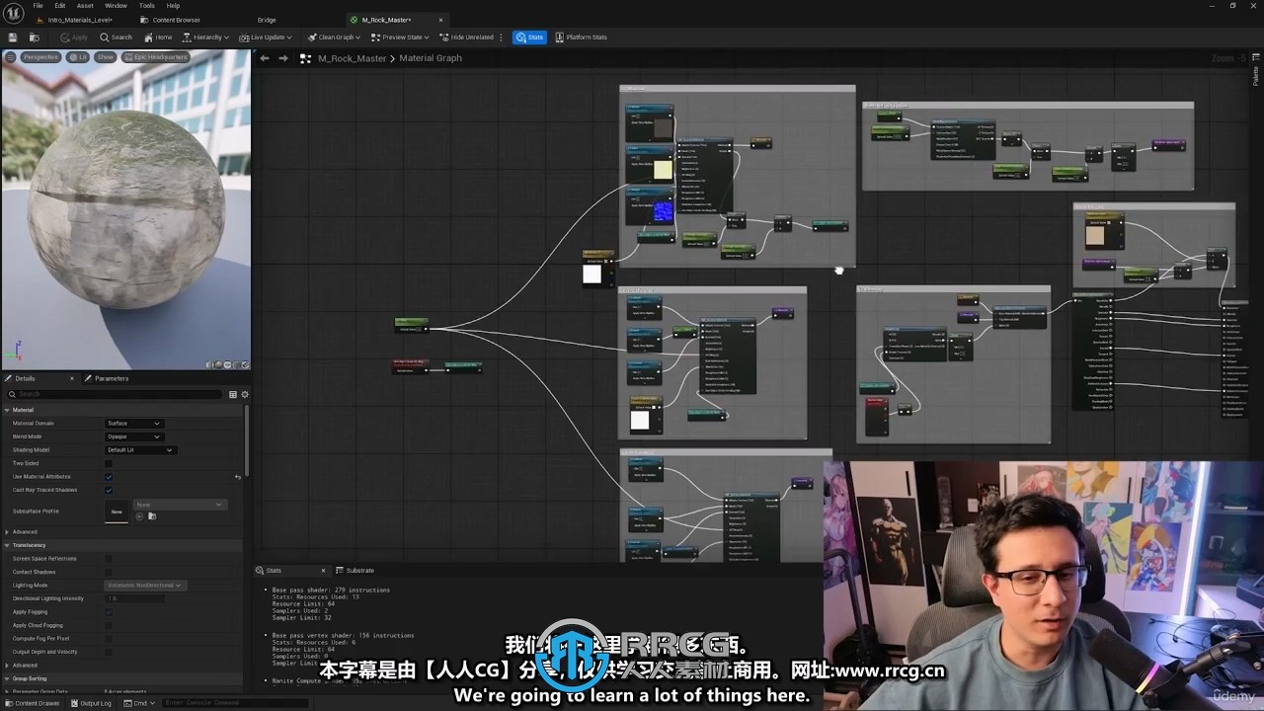Toggle Apply Fogging checkbox
The image size is (1264, 711).
pos(109,612)
